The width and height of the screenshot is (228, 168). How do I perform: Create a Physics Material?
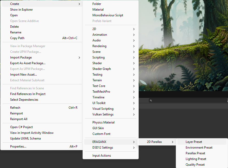111,122
